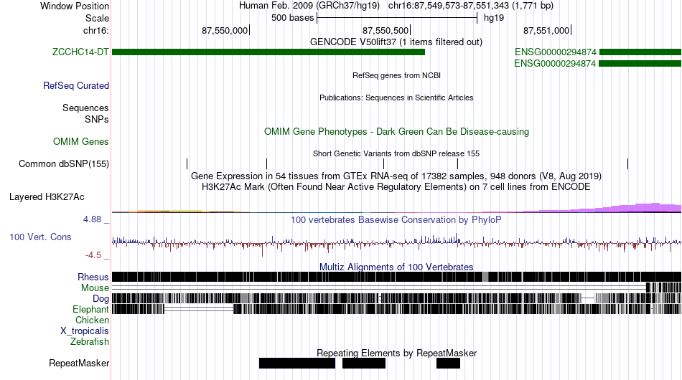
Task: Open H3K27Ac Mark ENCODE track title
Action: coord(396,186)
